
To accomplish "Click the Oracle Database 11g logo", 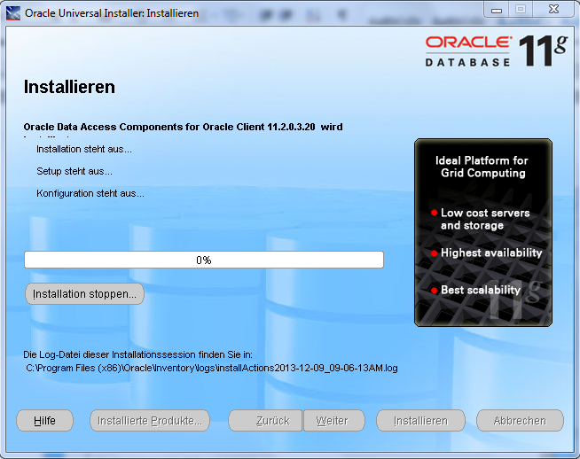I will pyautogui.click(x=496, y=51).
